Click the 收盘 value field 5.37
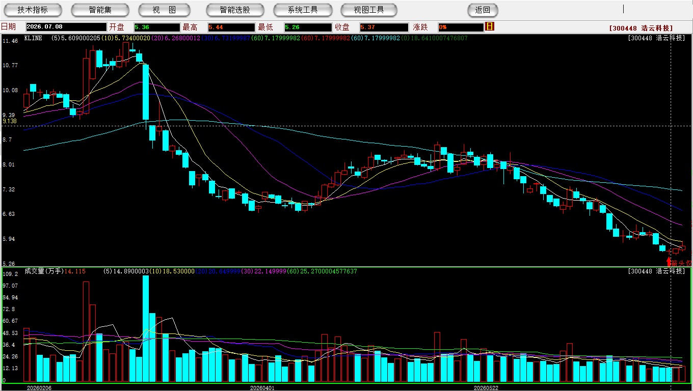The height and width of the screenshot is (391, 693). point(384,27)
